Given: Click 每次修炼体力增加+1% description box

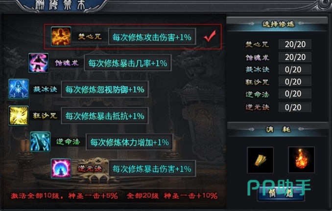Looking at the screenshot, I should (129, 142).
